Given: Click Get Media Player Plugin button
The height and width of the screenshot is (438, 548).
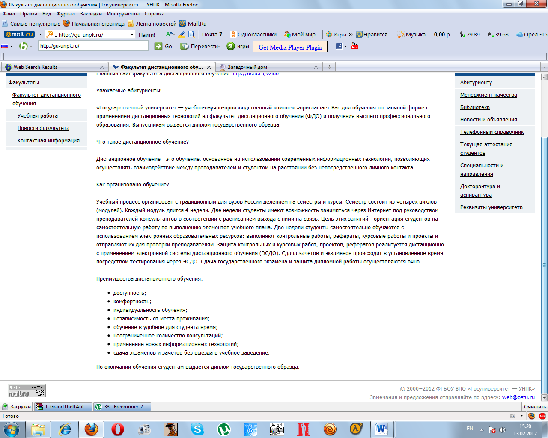Looking at the screenshot, I should (x=290, y=47).
